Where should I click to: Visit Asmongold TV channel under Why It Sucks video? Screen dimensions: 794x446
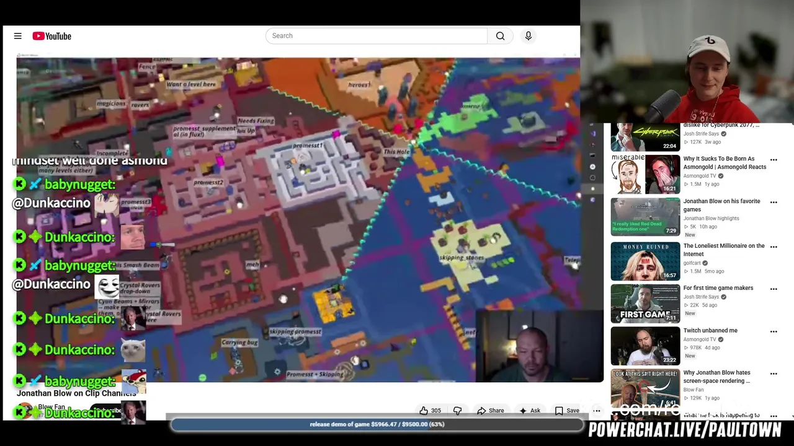(x=700, y=176)
